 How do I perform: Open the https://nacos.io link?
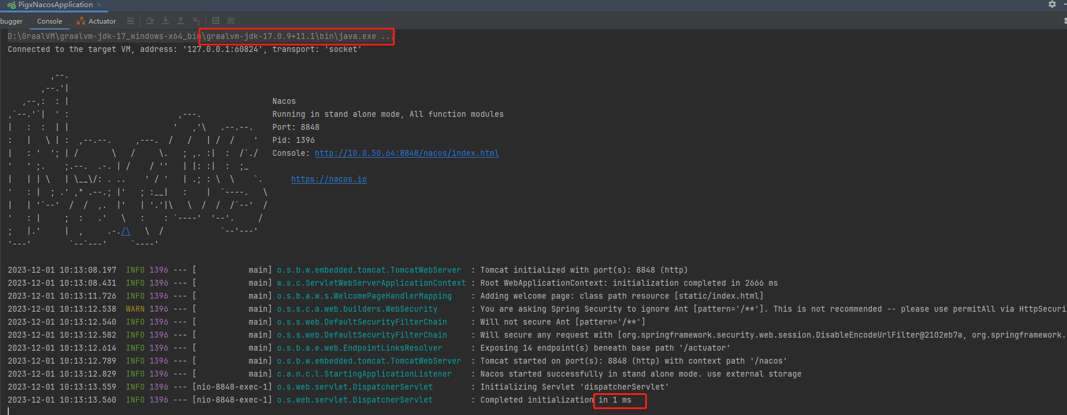pos(328,179)
